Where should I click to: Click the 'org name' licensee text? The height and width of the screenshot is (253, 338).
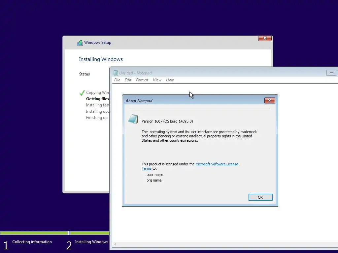point(154,180)
